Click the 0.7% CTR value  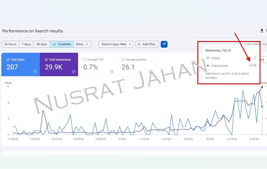(90, 67)
